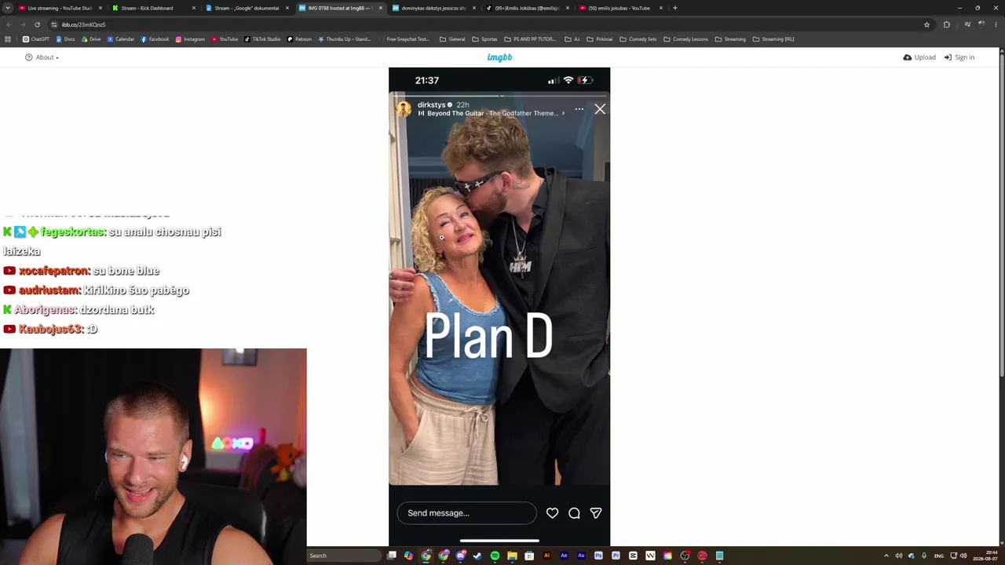
Task: Expand the Comedy Lessons bookmarks folder
Action: pyautogui.click(x=685, y=39)
